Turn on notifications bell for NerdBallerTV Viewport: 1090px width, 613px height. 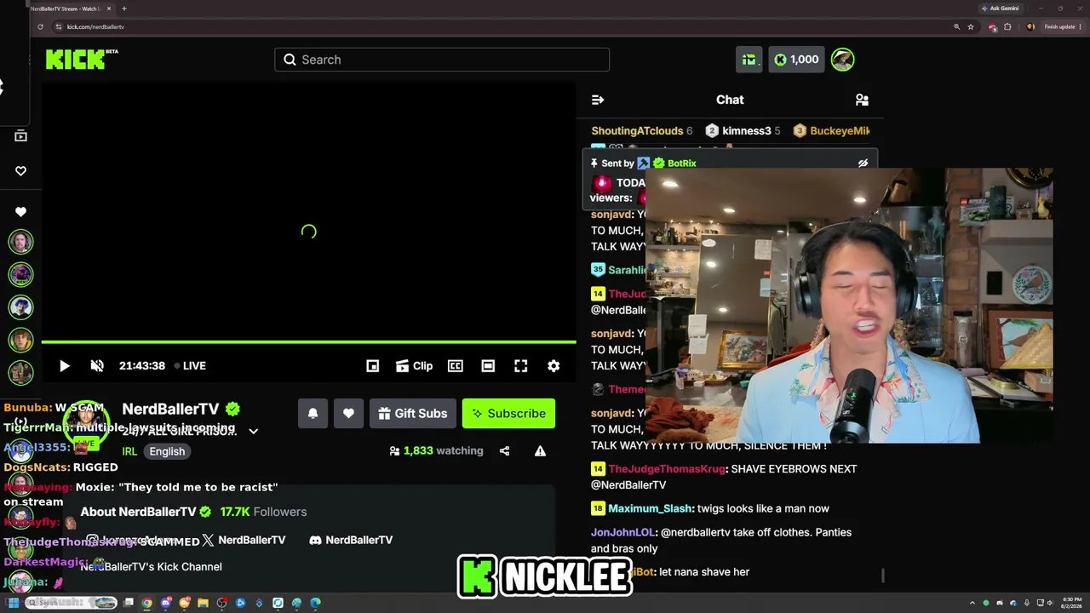tap(313, 414)
